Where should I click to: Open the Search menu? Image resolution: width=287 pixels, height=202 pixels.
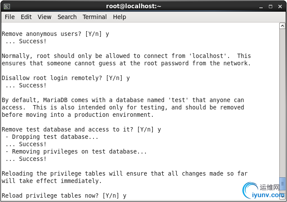[x=67, y=17]
